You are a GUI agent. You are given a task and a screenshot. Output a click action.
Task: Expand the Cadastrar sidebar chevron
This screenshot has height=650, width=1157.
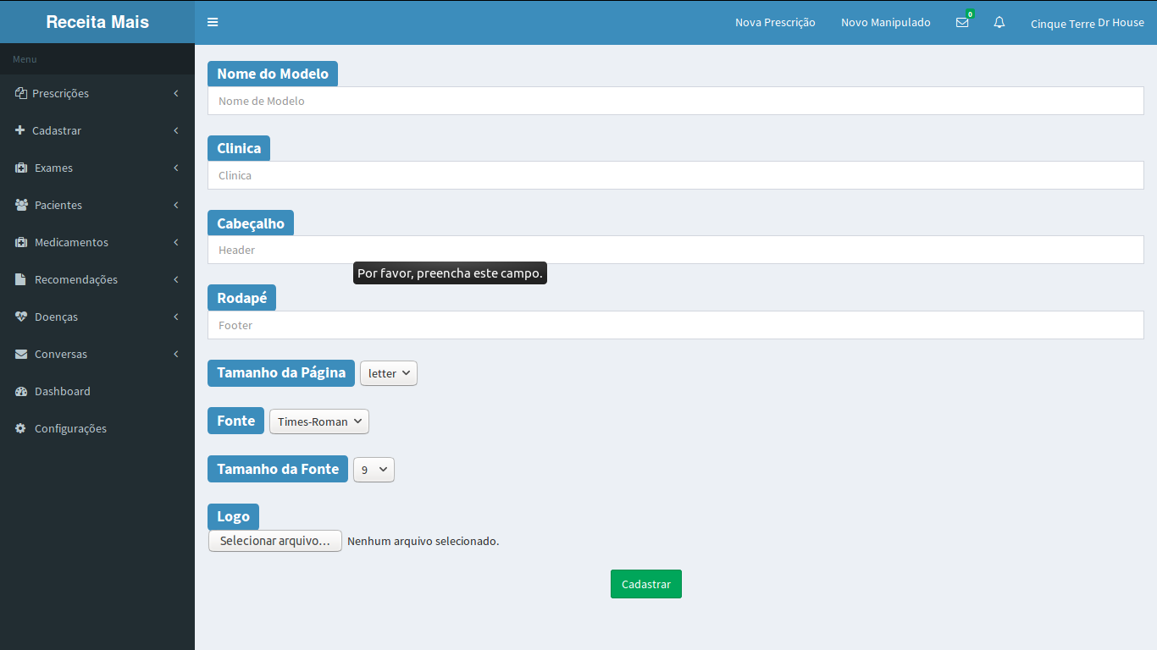click(176, 130)
